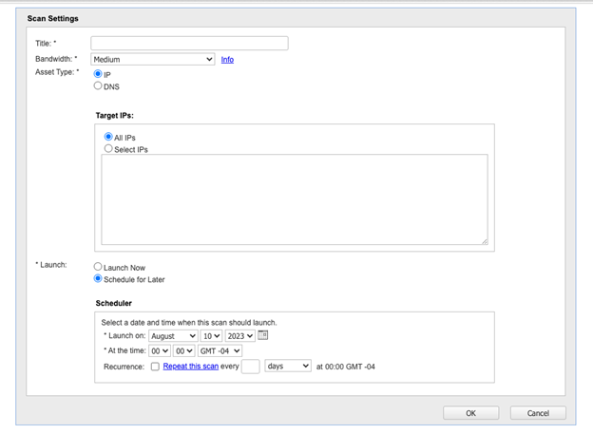Click into the Title text field
593x434 pixels.
pyautogui.click(x=189, y=43)
